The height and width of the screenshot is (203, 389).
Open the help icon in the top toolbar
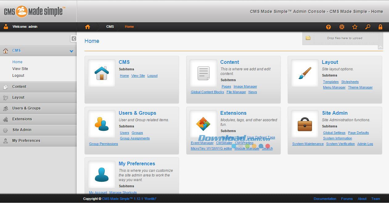[x=328, y=27]
